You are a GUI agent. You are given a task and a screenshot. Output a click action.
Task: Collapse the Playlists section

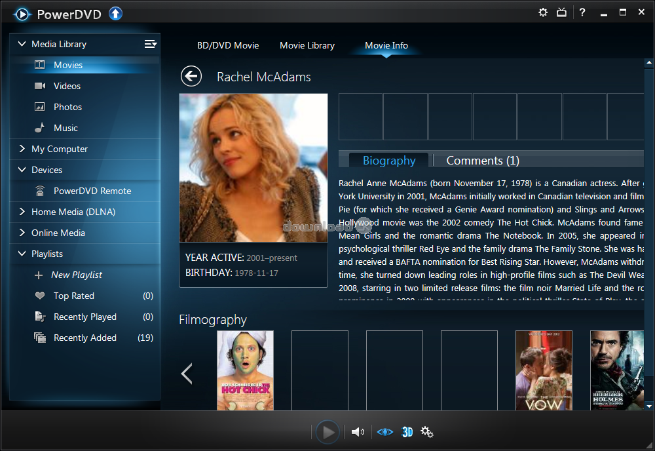tap(22, 253)
